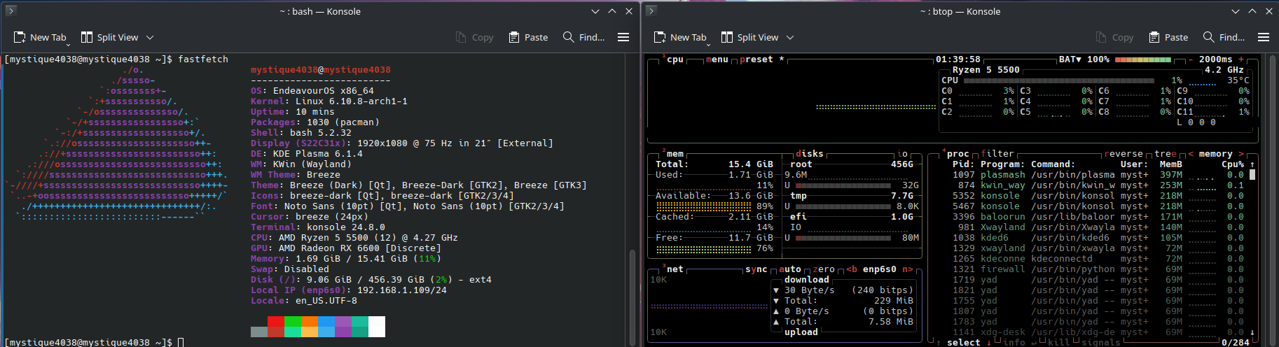
Task: Click the battery level meter bar in btop
Action: coord(1143,59)
